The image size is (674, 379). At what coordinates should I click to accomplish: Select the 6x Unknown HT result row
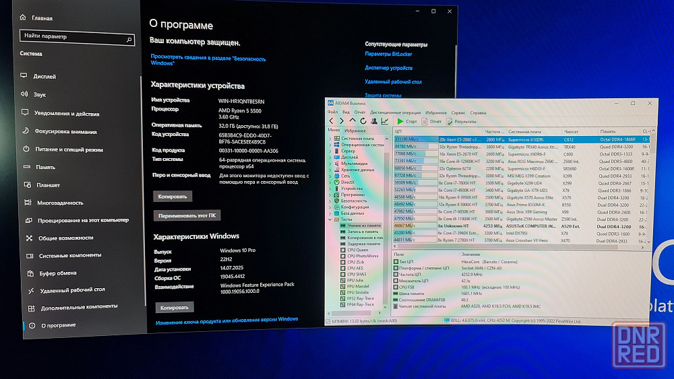coord(522,226)
